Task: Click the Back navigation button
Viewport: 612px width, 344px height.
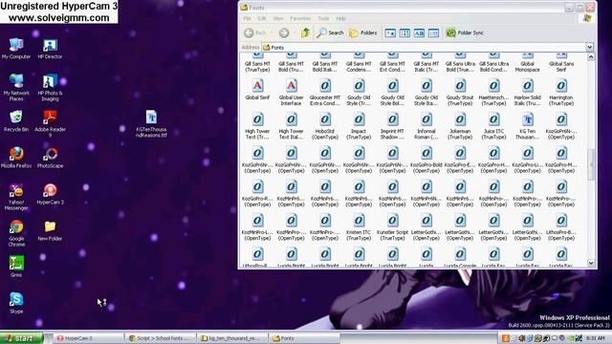Action: [x=255, y=32]
